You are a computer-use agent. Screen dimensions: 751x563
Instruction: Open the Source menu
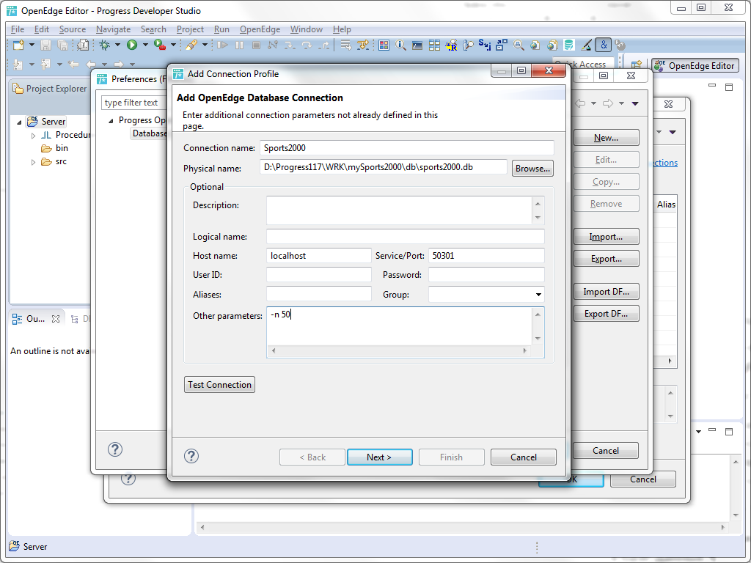point(73,29)
